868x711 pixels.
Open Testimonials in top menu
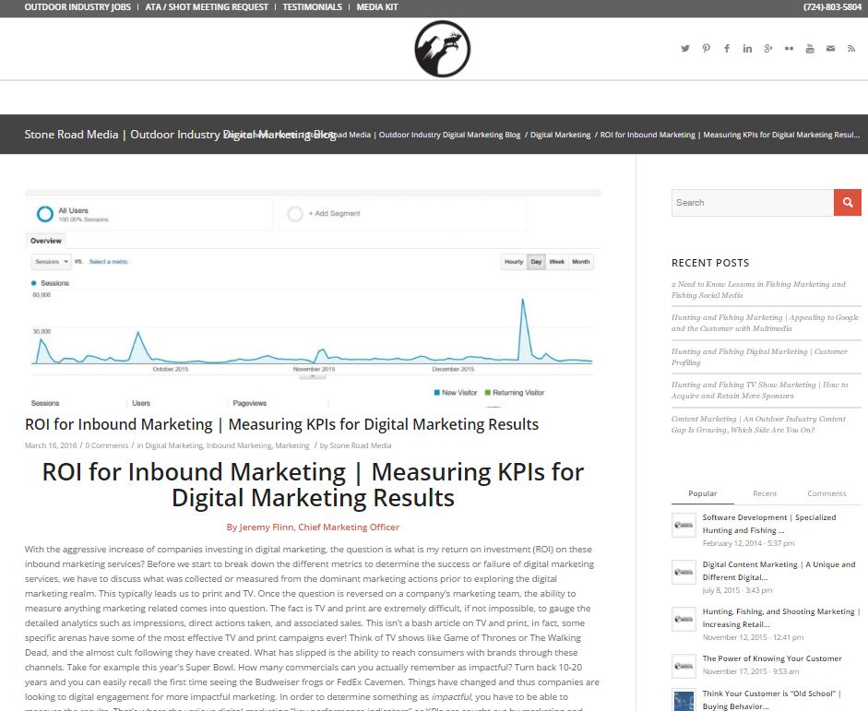click(312, 7)
